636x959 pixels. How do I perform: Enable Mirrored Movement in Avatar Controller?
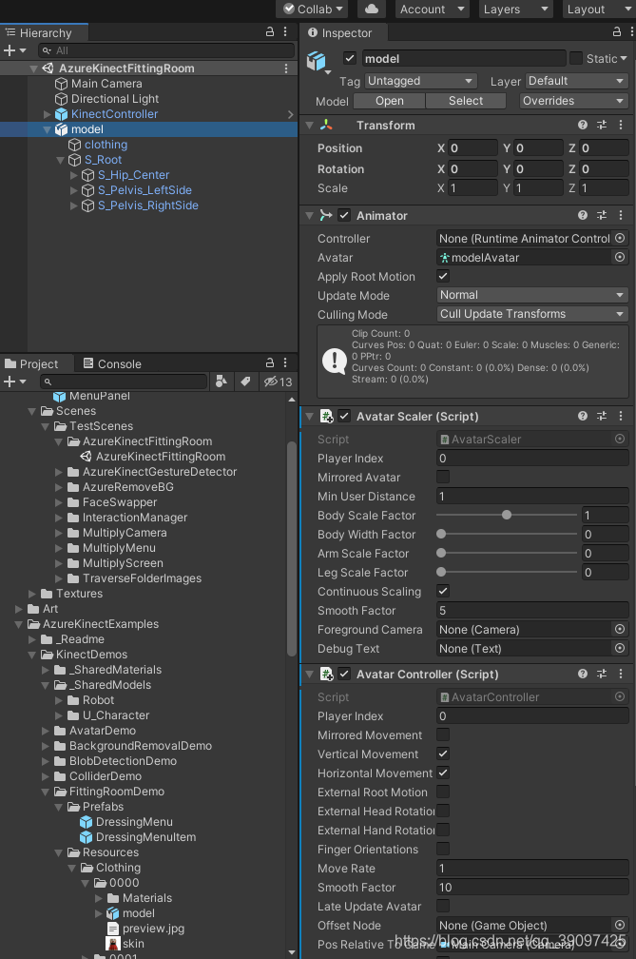click(444, 735)
